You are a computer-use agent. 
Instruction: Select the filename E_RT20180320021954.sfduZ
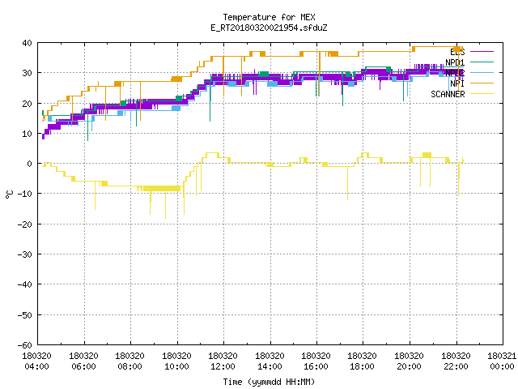[x=269, y=28]
